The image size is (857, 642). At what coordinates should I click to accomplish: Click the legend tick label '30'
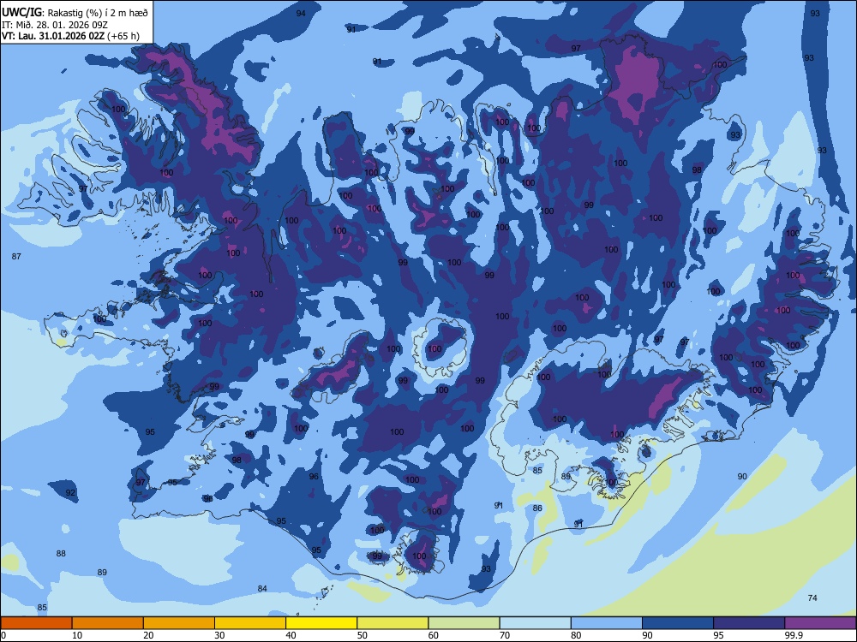tap(219, 635)
